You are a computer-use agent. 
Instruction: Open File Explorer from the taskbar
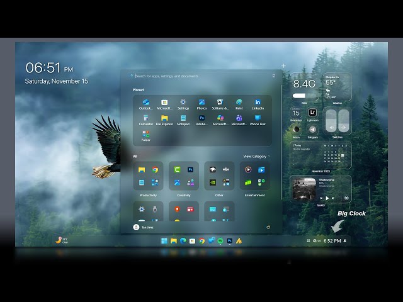[x=174, y=240]
